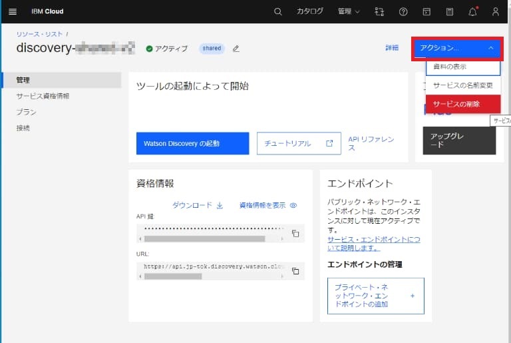Toggle credentials visibility with 資格情報を表示
511x343 pixels.
click(267, 205)
